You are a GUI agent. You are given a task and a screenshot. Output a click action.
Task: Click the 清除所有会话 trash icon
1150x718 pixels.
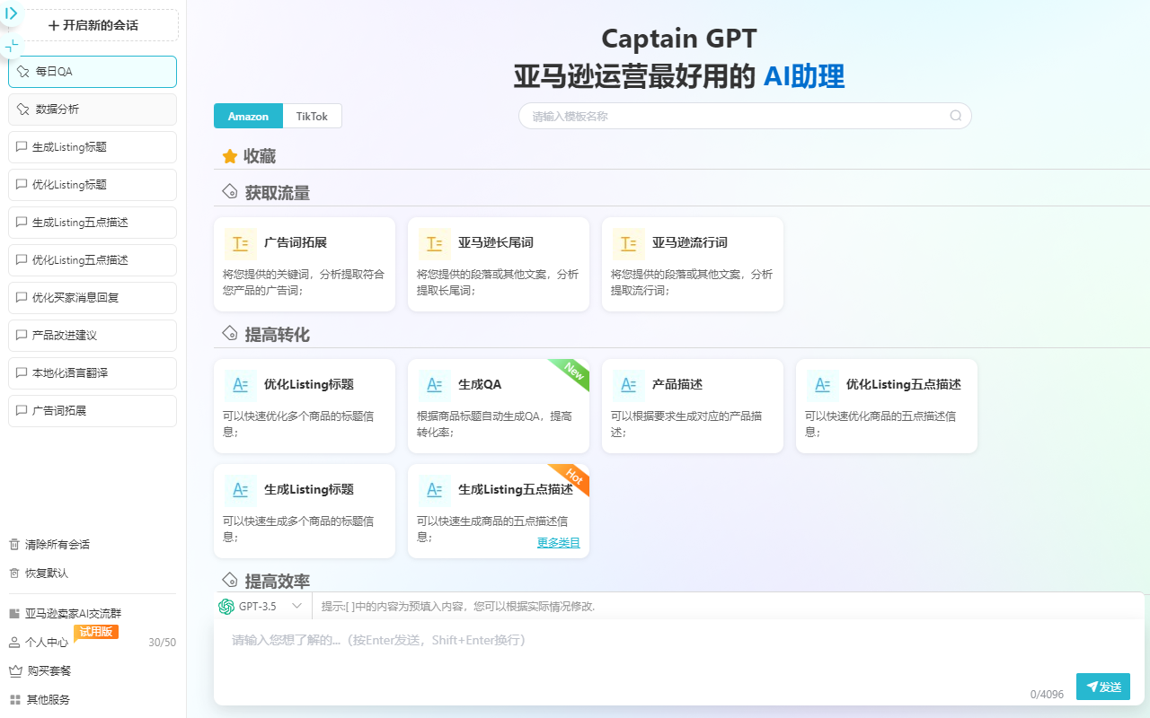[13, 544]
